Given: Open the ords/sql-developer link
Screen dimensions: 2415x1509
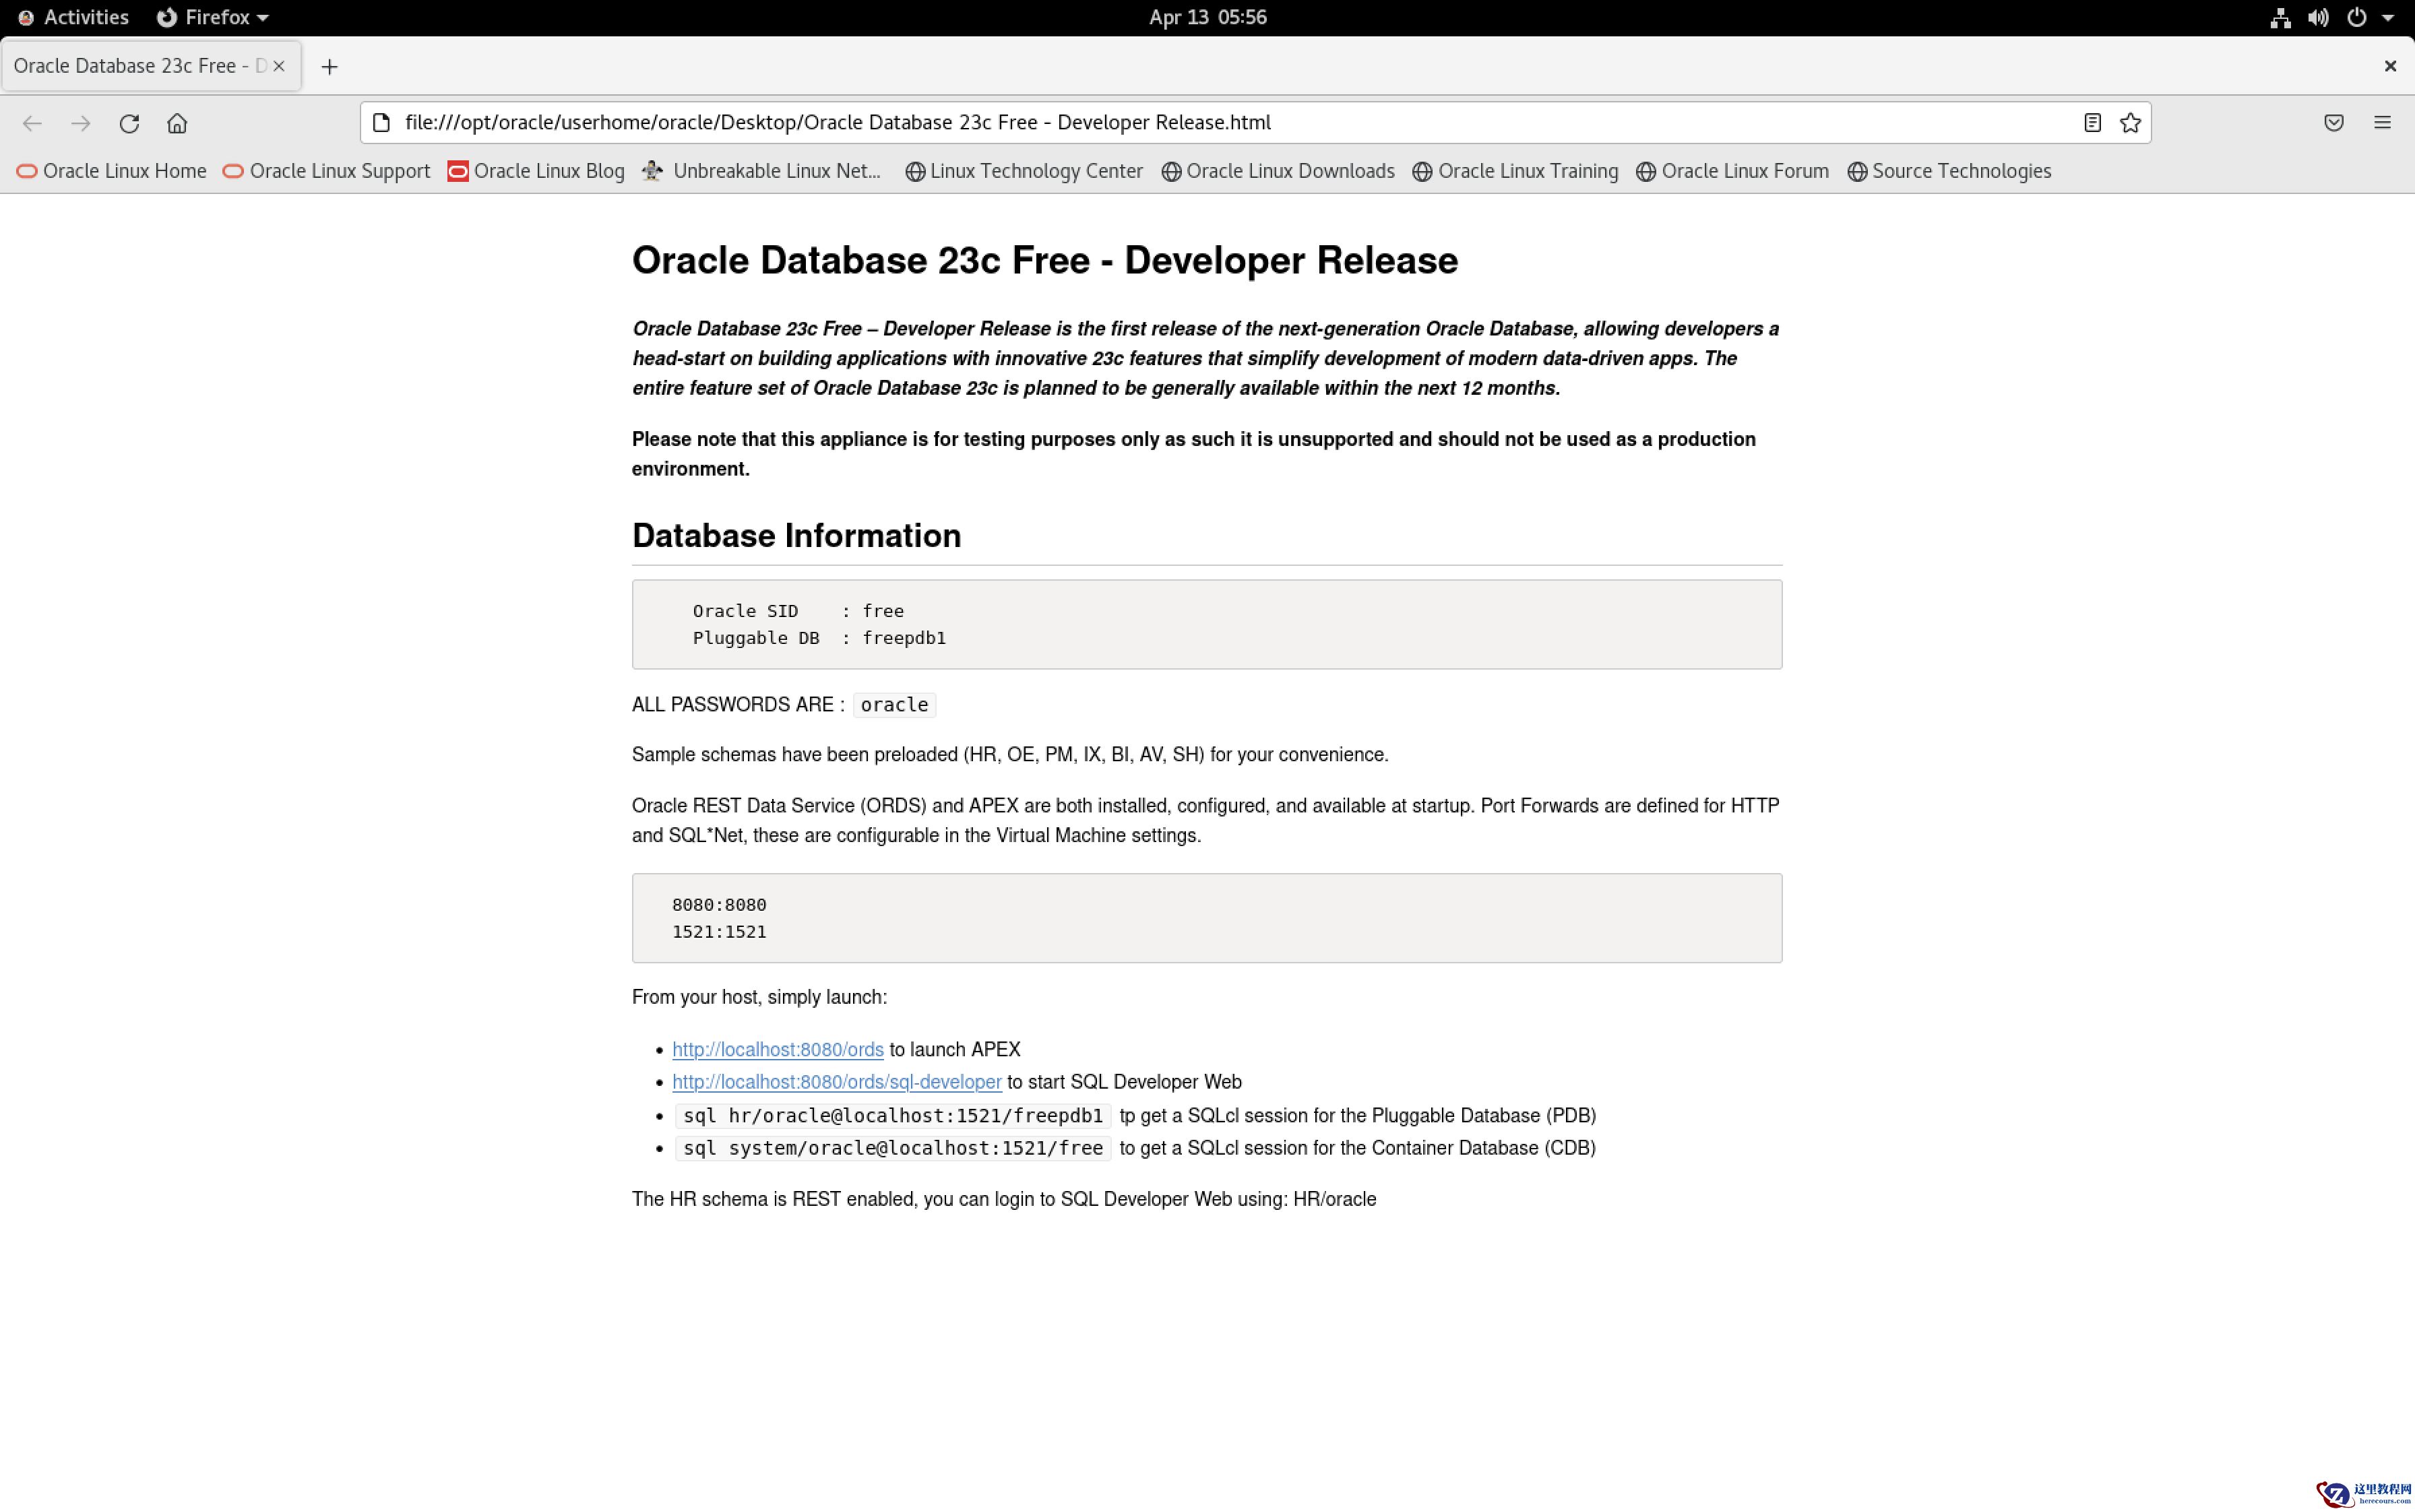Looking at the screenshot, I should pos(836,1082).
